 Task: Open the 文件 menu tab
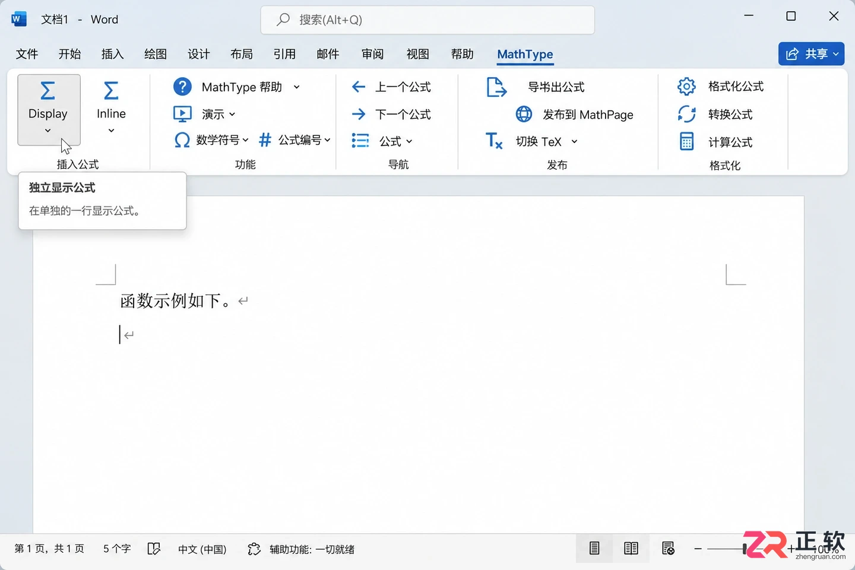point(27,54)
